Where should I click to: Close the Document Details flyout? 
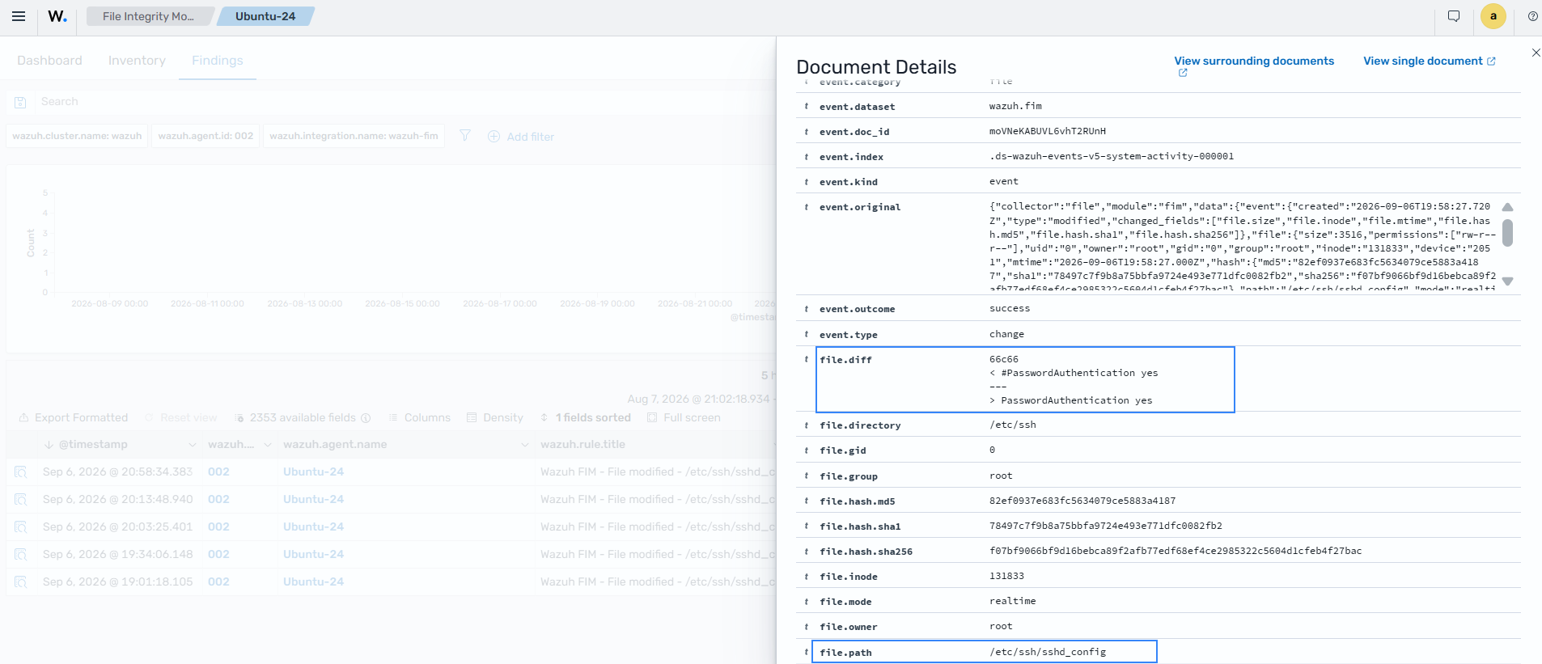1536,53
